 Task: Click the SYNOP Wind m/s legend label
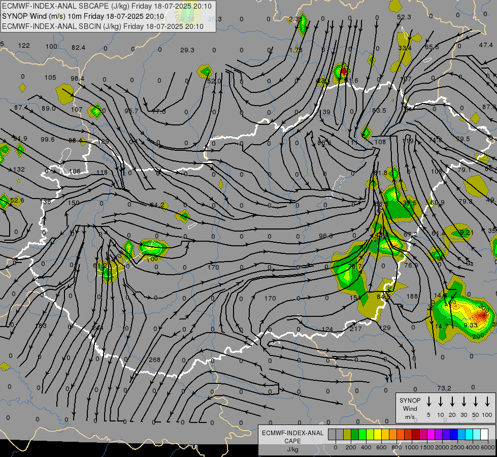(410, 408)
